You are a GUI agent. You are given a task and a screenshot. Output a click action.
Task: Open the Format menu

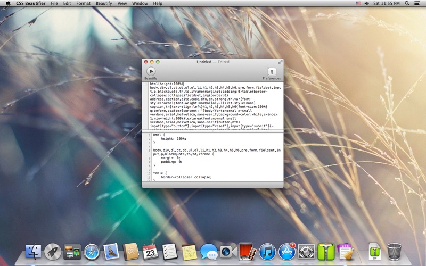tap(83, 3)
